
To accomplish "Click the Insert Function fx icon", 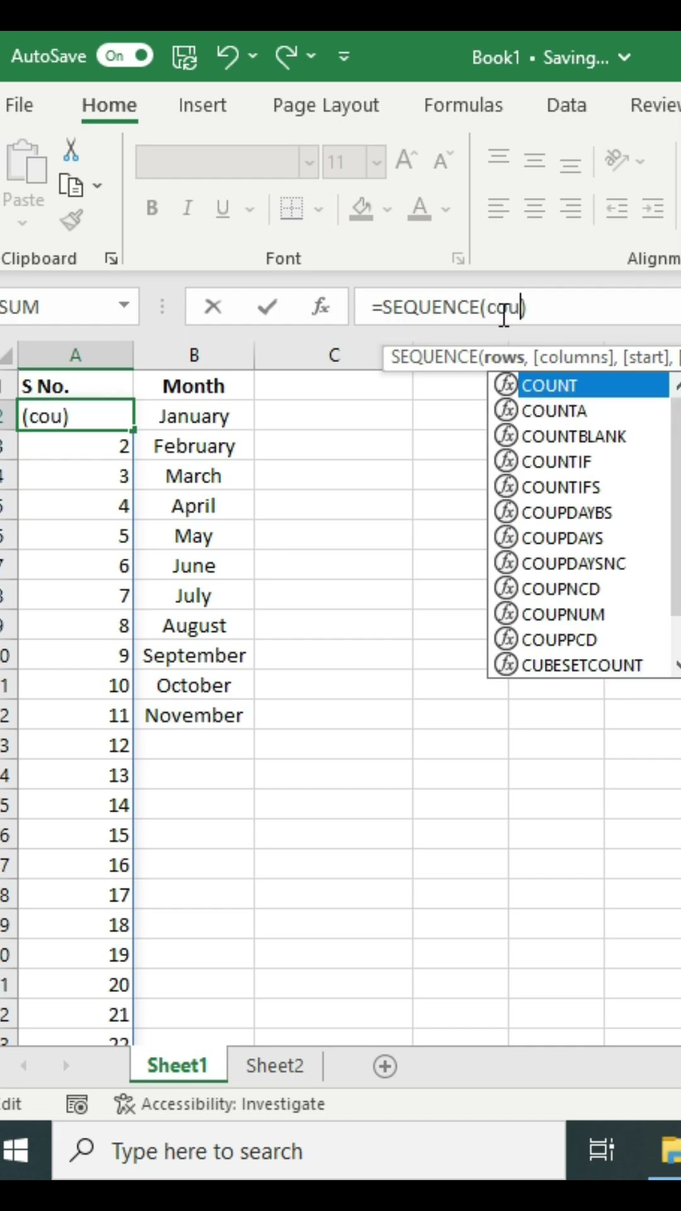I will (x=321, y=307).
